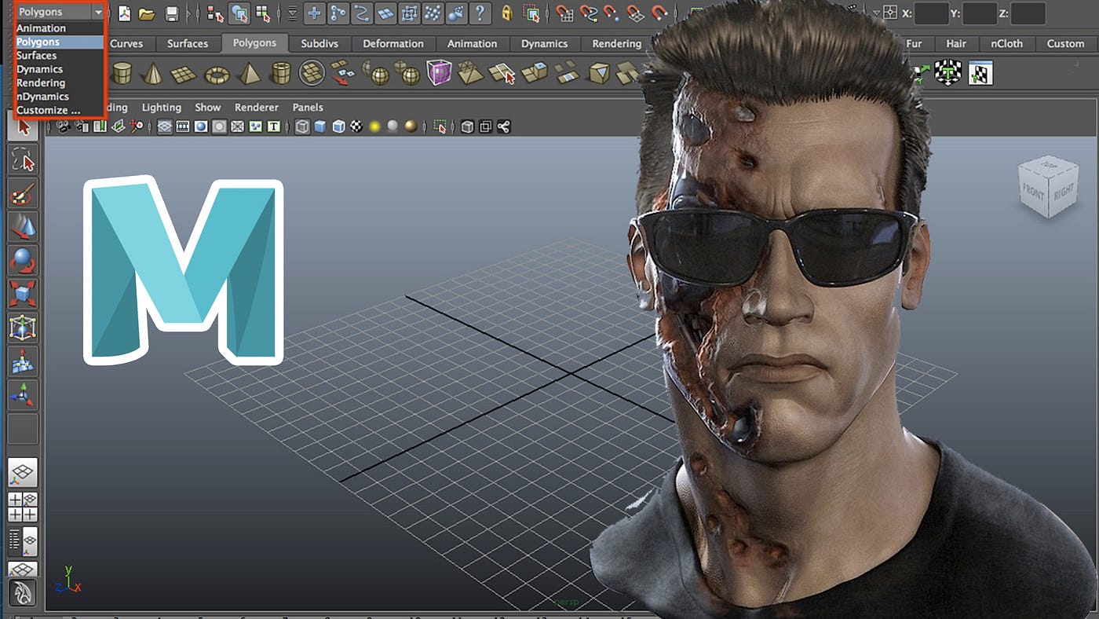Activate the Rotate tool sphere icon
Image resolution: width=1099 pixels, height=619 pixels.
[x=23, y=260]
